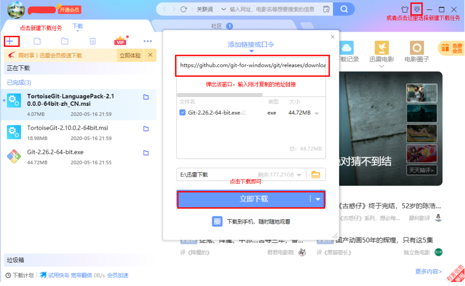Select the TortoiseGit-LanguagePack download entry
Screen dimensions: 465x286
point(79,105)
